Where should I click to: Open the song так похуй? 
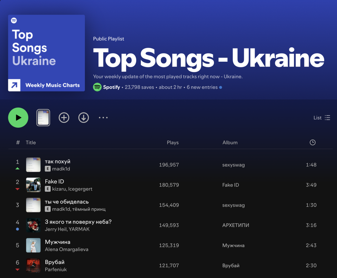click(x=58, y=161)
